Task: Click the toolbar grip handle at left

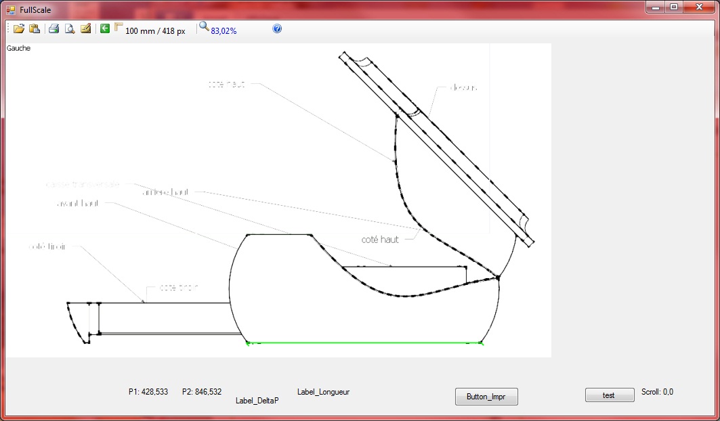Action: [x=7, y=28]
